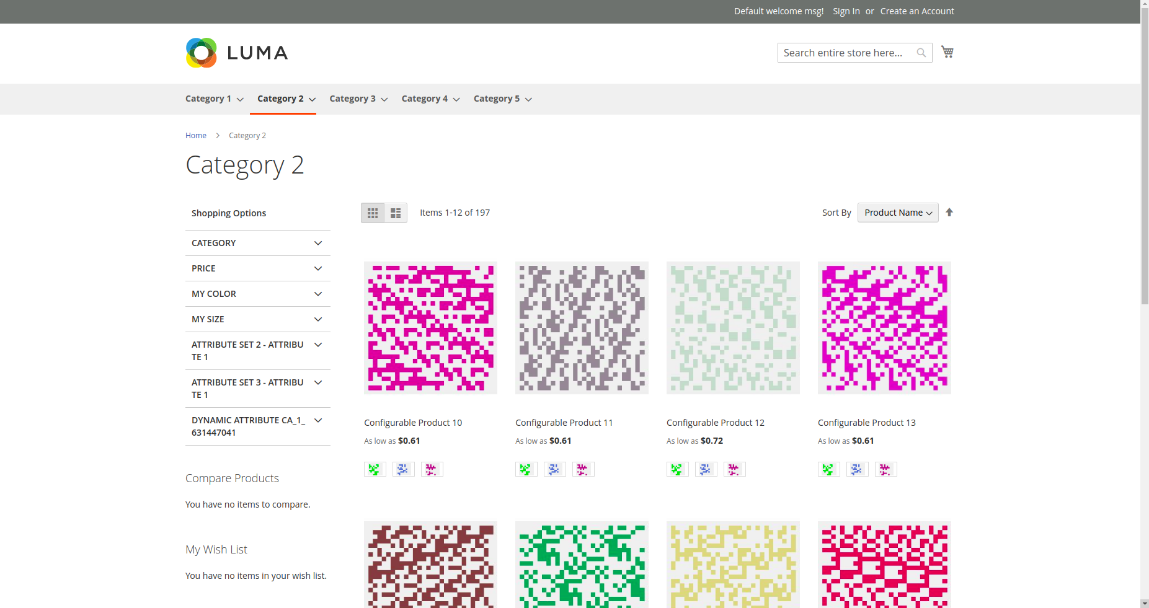The width and height of the screenshot is (1149, 608).
Task: Select magenta swatch for Configurable Product 11
Action: click(583, 469)
